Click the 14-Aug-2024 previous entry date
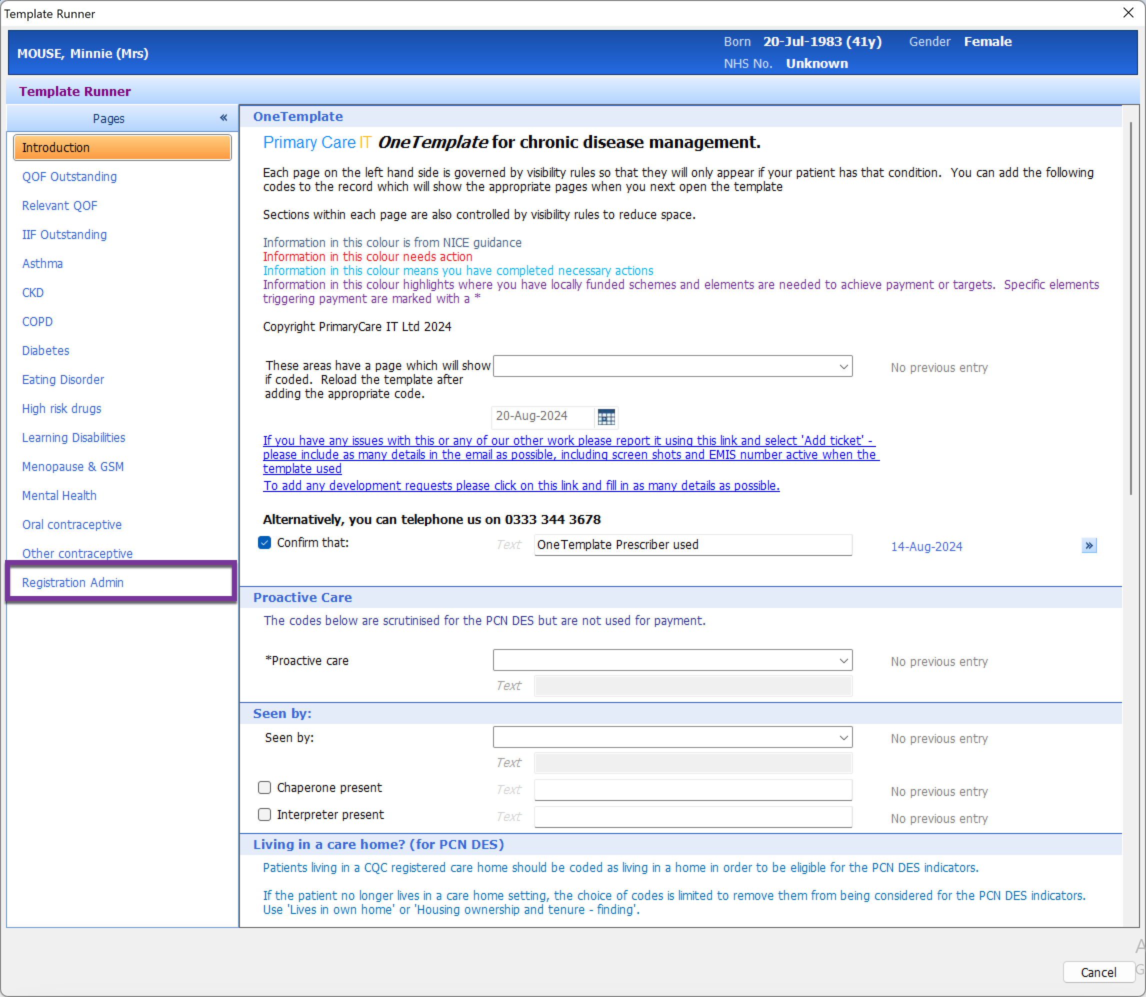The width and height of the screenshot is (1146, 997). pos(926,546)
